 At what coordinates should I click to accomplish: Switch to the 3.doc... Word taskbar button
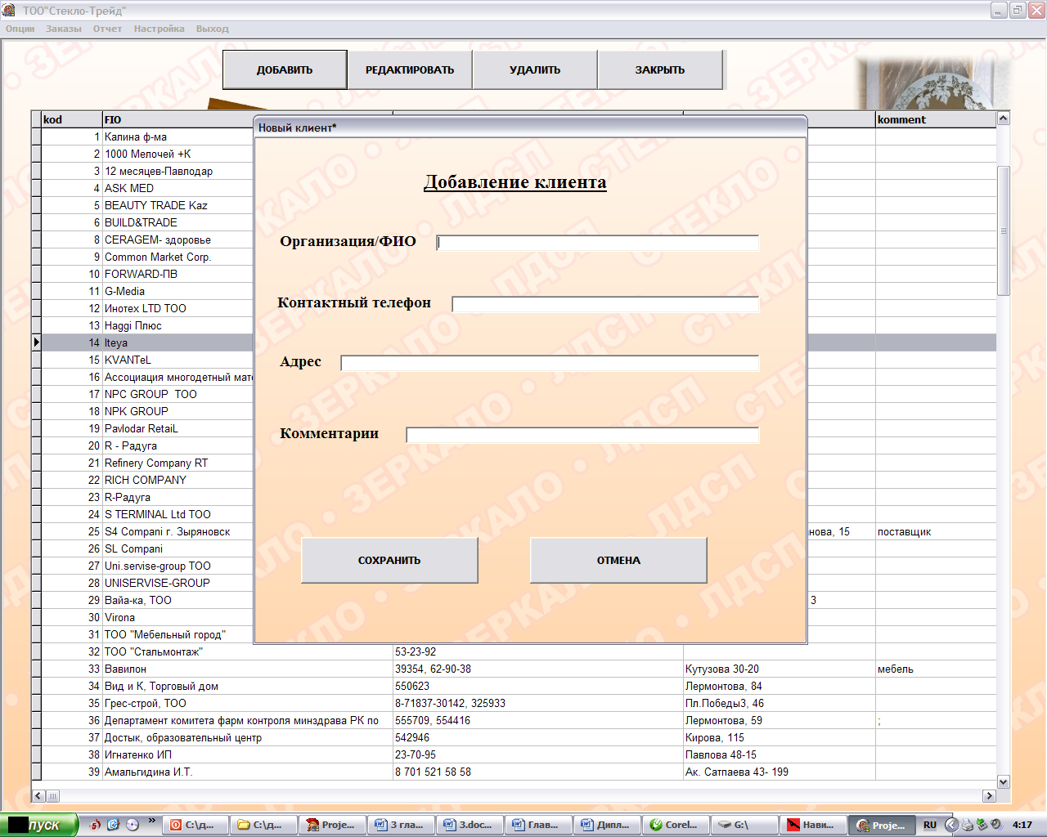tap(470, 825)
